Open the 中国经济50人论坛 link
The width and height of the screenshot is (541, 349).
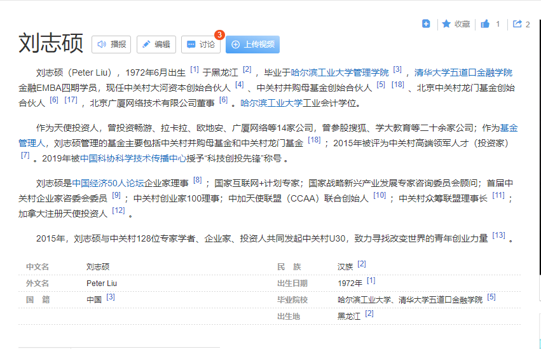[x=108, y=183]
